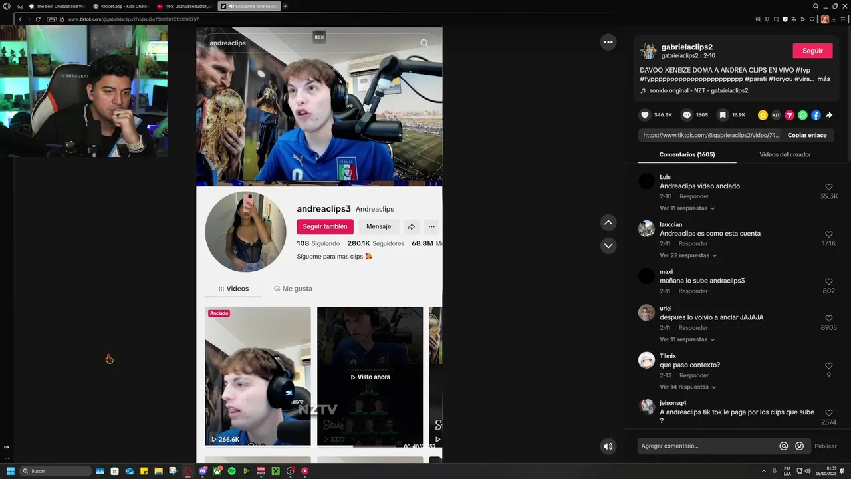Send video to friends red icon
Viewport: 851px width, 479px height.
(x=789, y=115)
